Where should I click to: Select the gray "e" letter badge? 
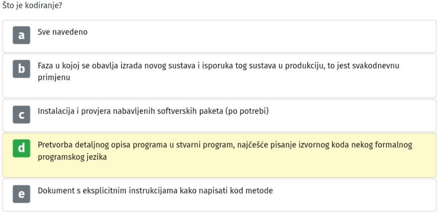pyautogui.click(x=21, y=194)
